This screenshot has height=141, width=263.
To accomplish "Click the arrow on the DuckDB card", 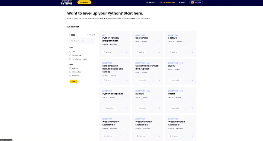I will coord(159,108).
